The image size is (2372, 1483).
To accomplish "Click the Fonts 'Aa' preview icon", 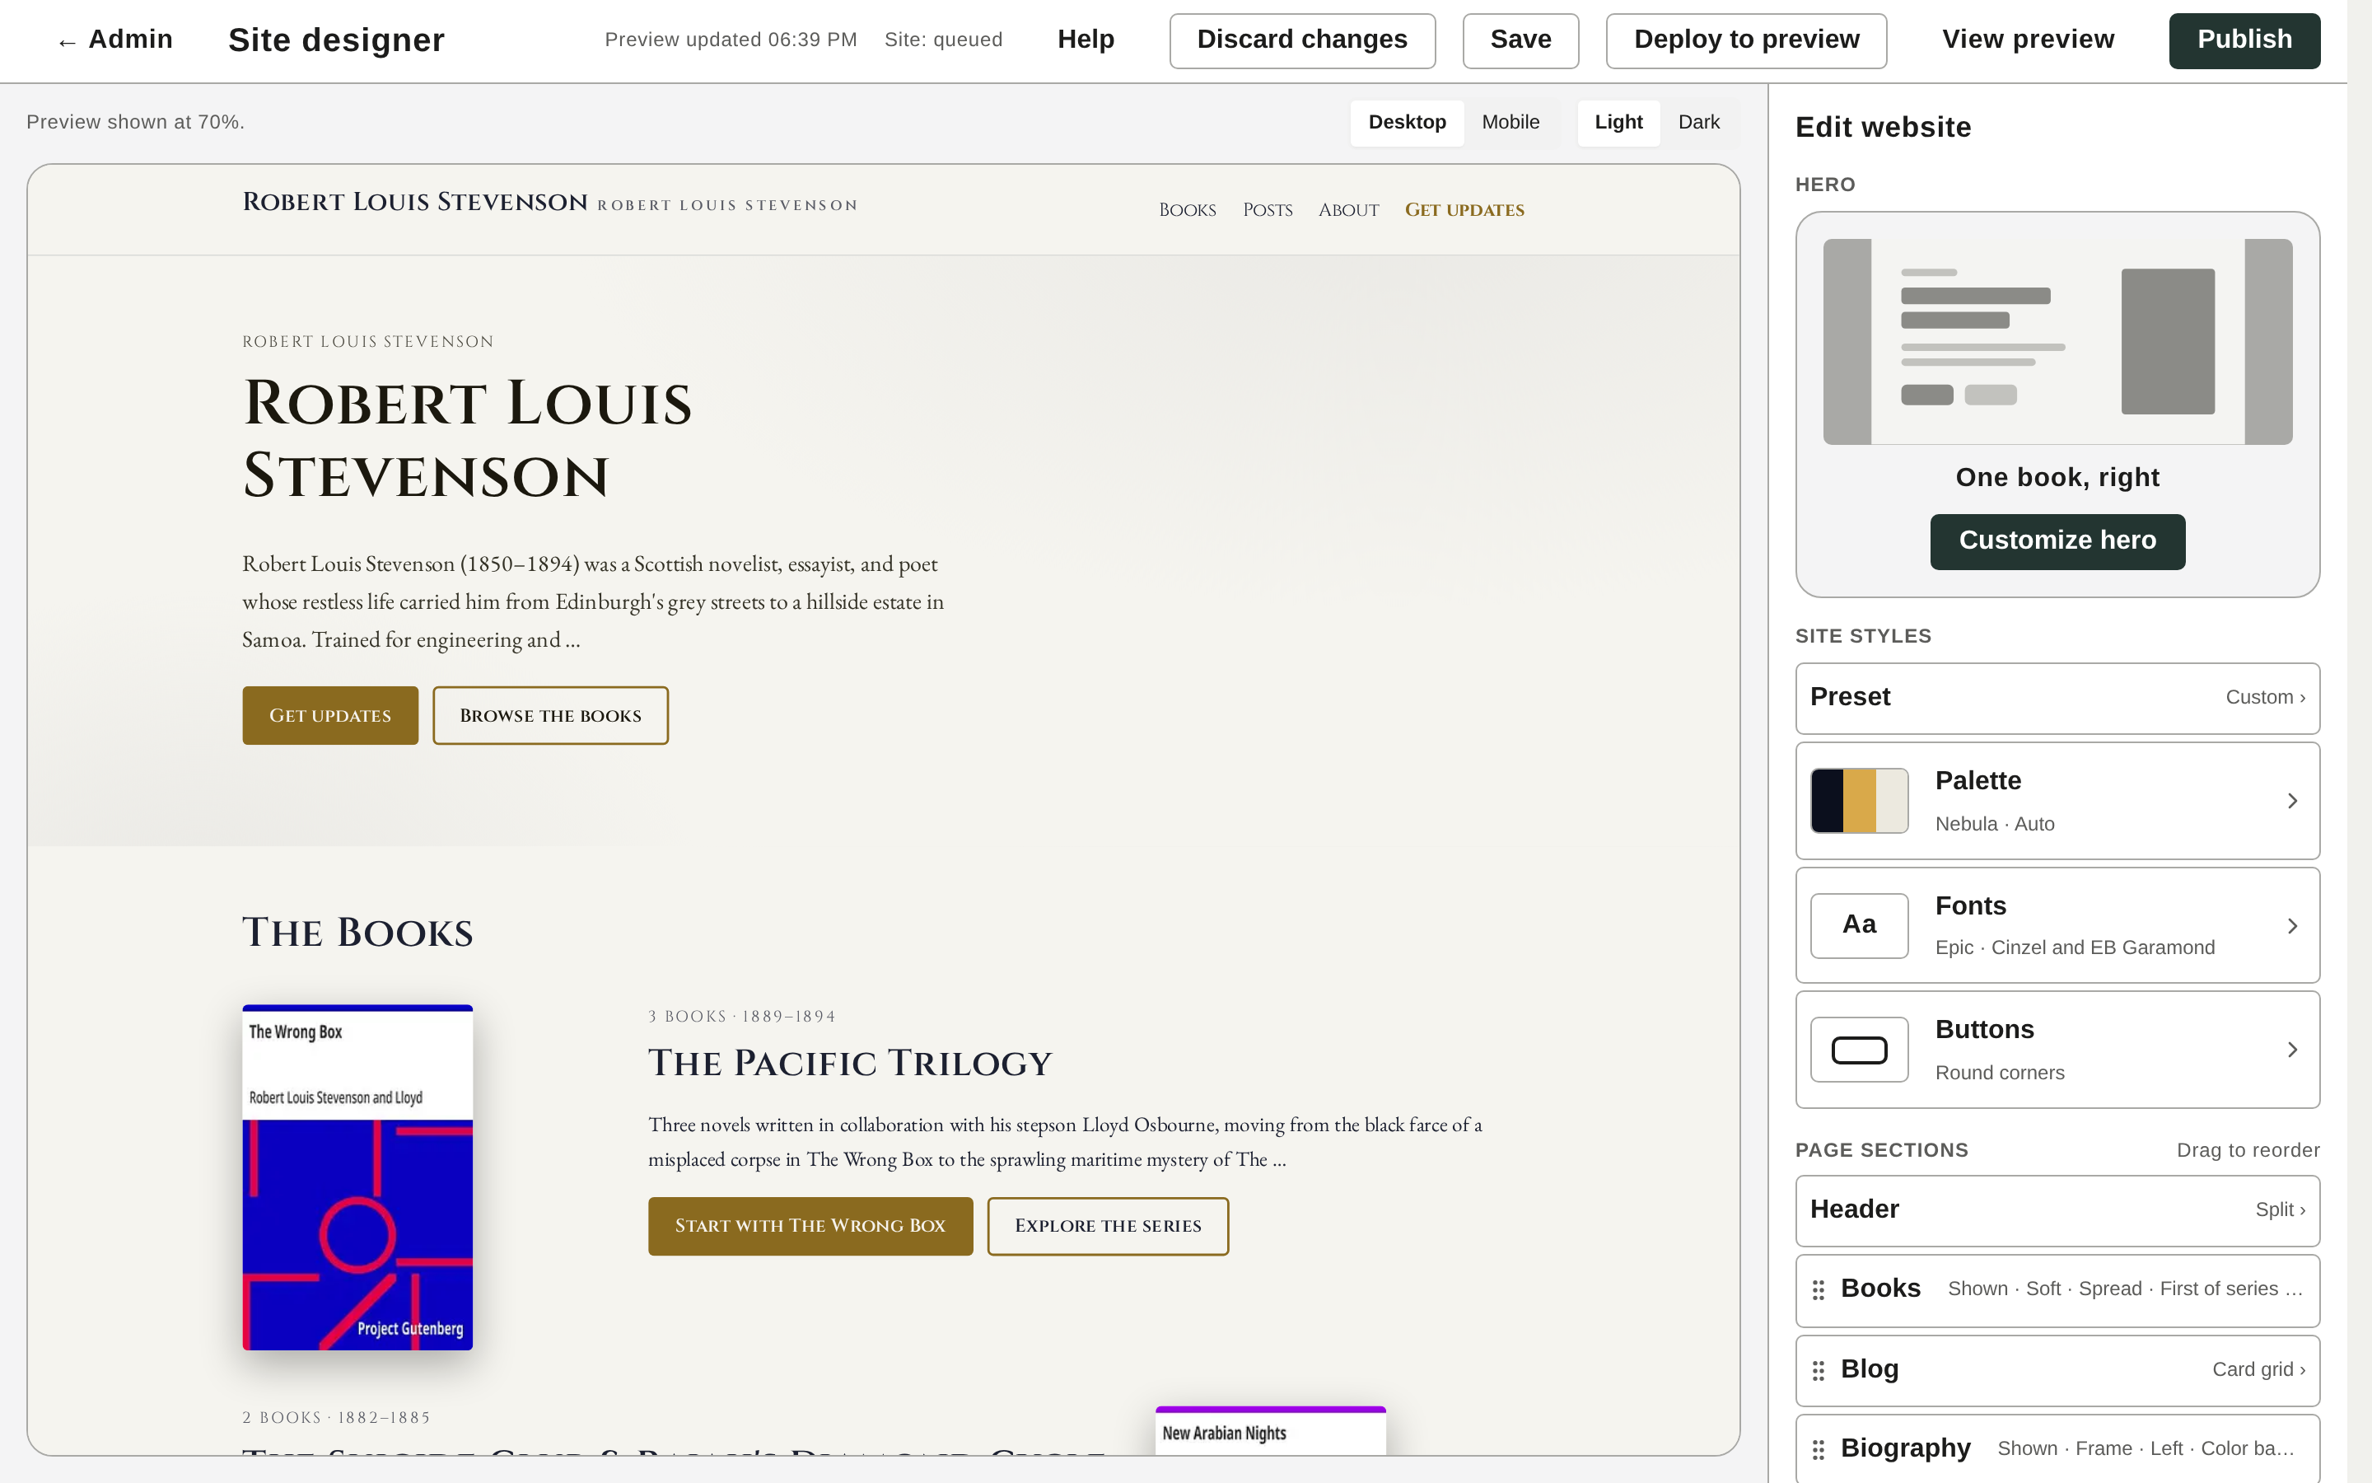I will tap(1858, 925).
